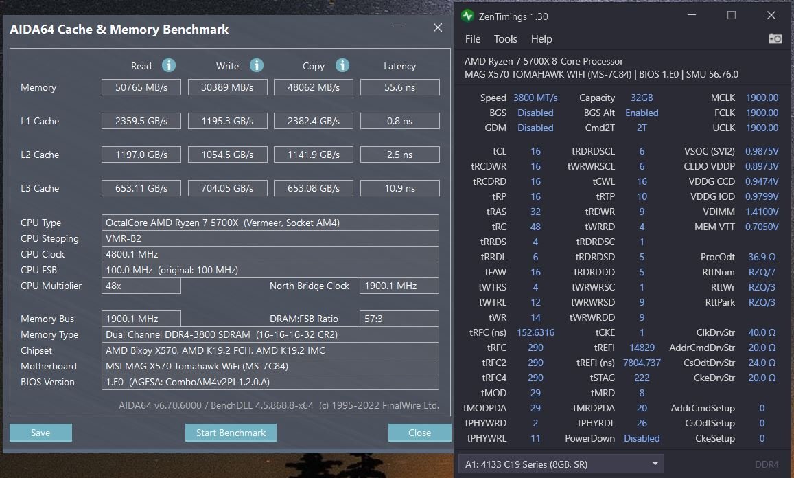
Task: Click the CPU Clock field 4800.1 MHz
Action: point(270,254)
